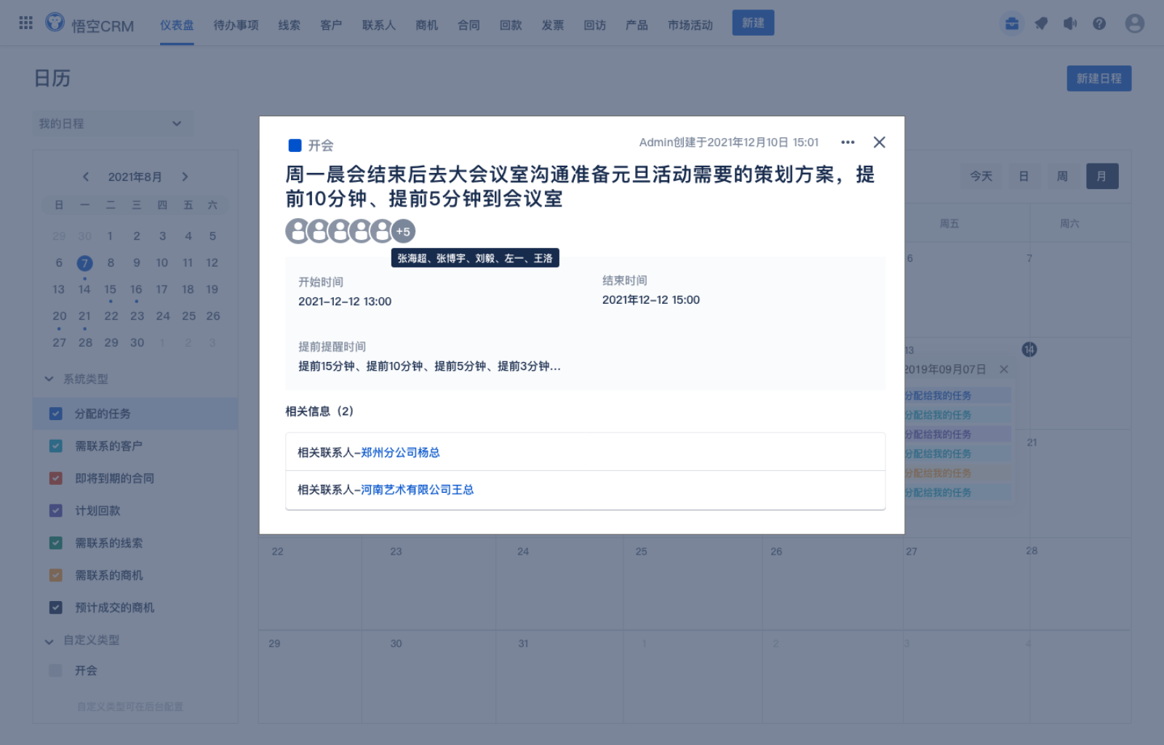Jump to 今天 in calendar

click(981, 176)
